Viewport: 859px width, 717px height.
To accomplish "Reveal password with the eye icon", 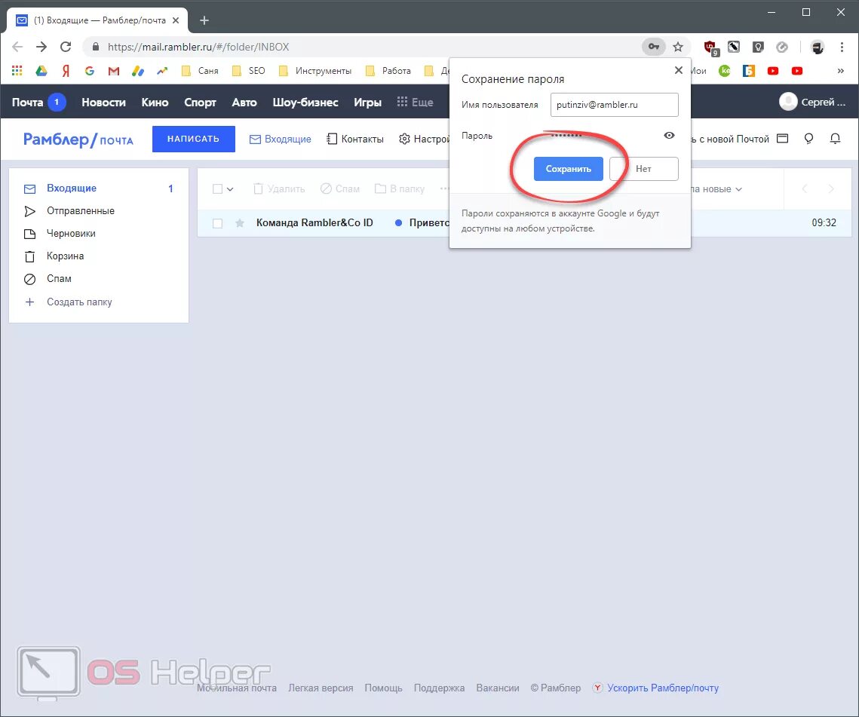I will coord(670,135).
